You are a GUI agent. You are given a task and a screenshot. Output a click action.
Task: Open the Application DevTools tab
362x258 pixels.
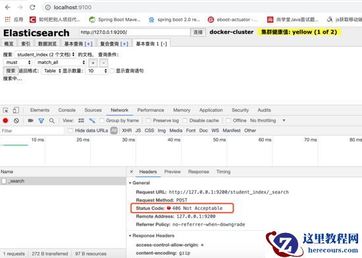tap(211, 110)
